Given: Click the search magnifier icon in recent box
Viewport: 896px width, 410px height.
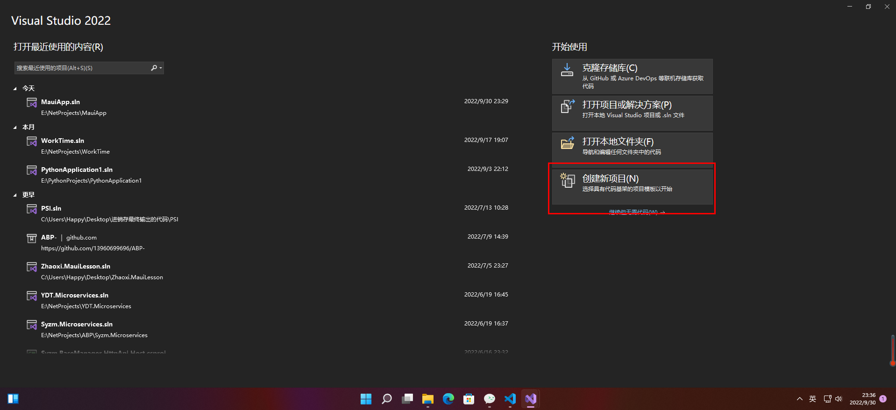Looking at the screenshot, I should (154, 68).
